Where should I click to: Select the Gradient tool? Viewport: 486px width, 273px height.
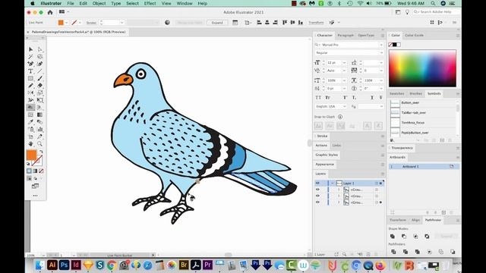pyautogui.click(x=40, y=115)
